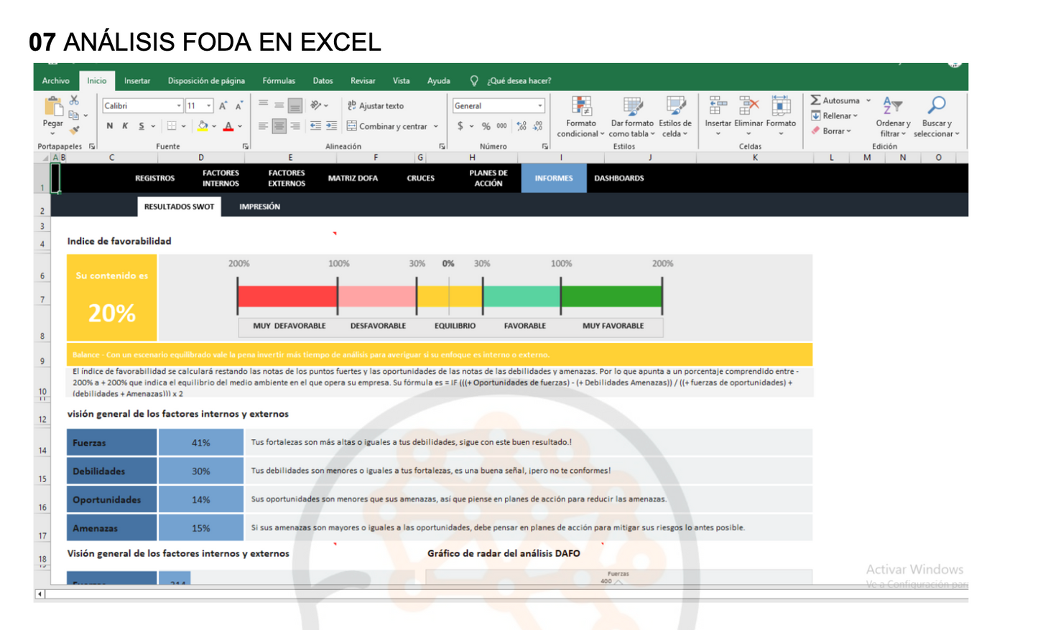Go to the REGISTROS section
This screenshot has height=630, width=1038.
coord(155,178)
